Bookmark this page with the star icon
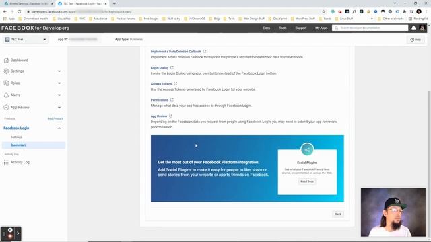This screenshot has height=242, width=431. pyautogui.click(x=323, y=12)
